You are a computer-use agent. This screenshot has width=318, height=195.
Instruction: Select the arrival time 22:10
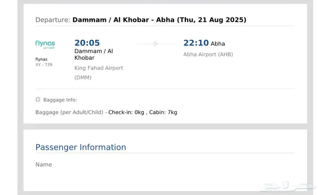tap(196, 43)
